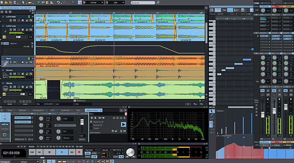Screen dimensions: 294x163
Task: Open the Workspace Default dropdown
Action: tap(25, 162)
